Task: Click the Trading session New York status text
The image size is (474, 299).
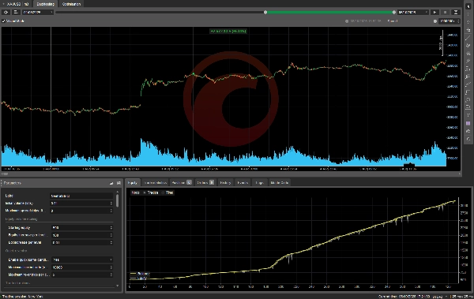Action: pos(22,297)
